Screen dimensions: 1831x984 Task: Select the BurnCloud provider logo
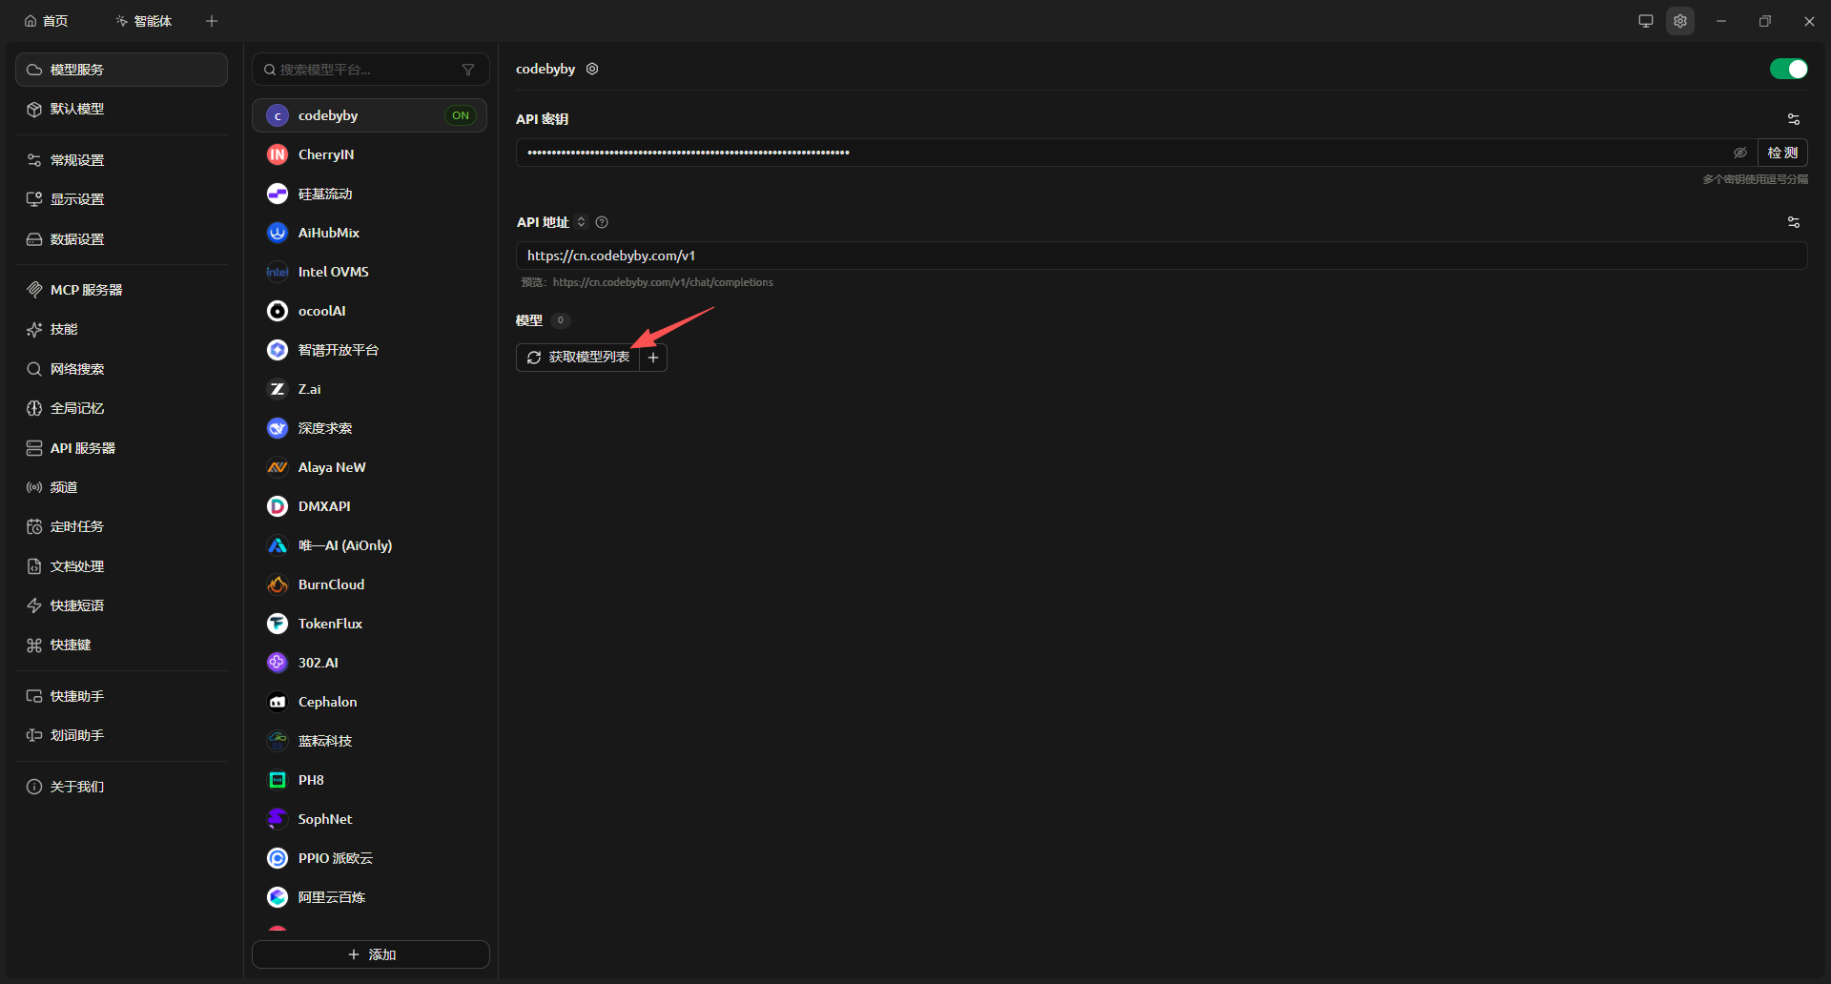(x=278, y=584)
